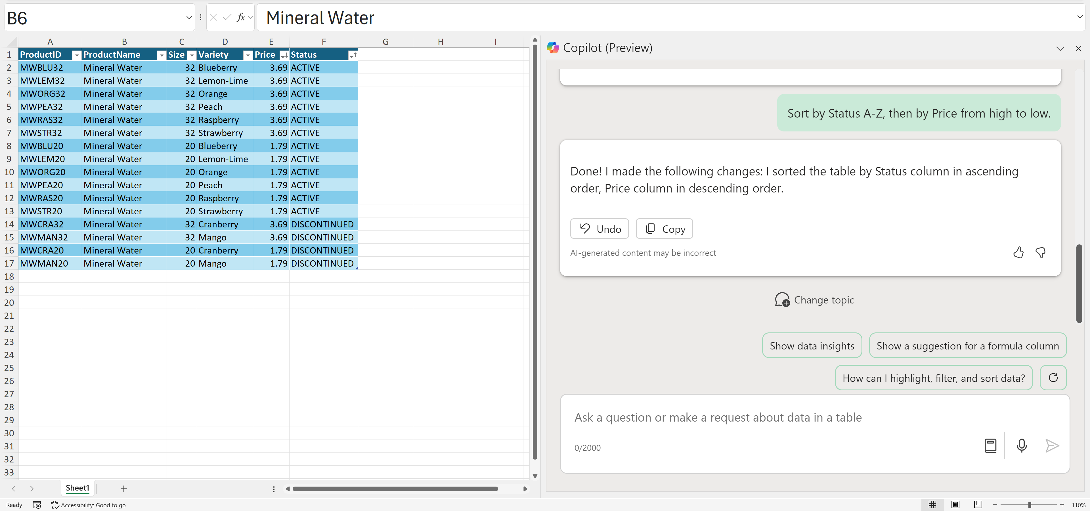1090x511 pixels.
Task: Open the ProductName column filter dropdown
Action: pos(161,55)
